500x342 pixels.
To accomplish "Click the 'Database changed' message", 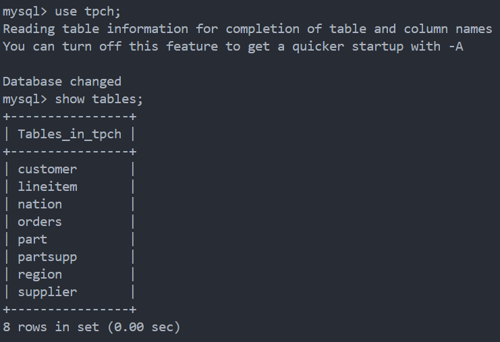I will 62,82.
